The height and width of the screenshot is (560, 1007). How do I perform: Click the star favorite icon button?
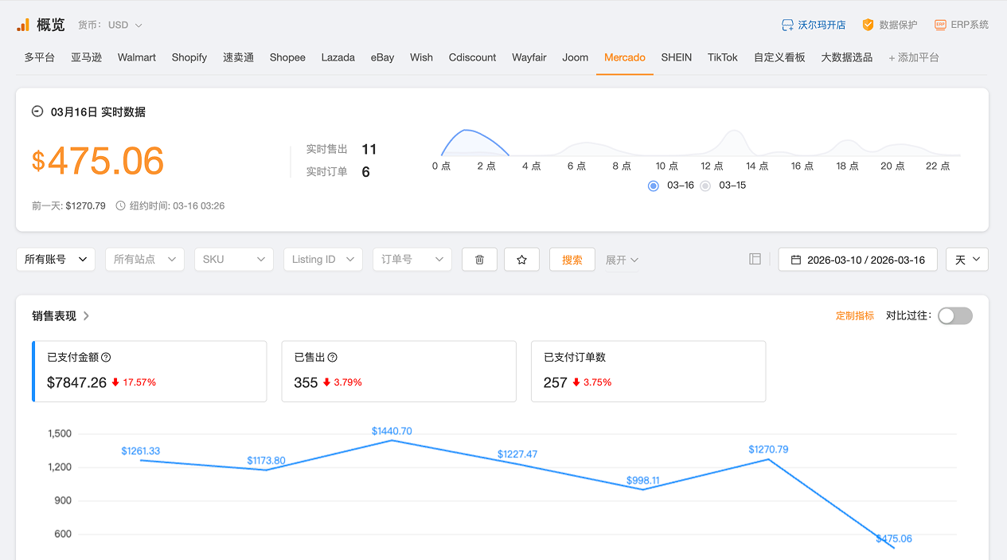pos(521,260)
